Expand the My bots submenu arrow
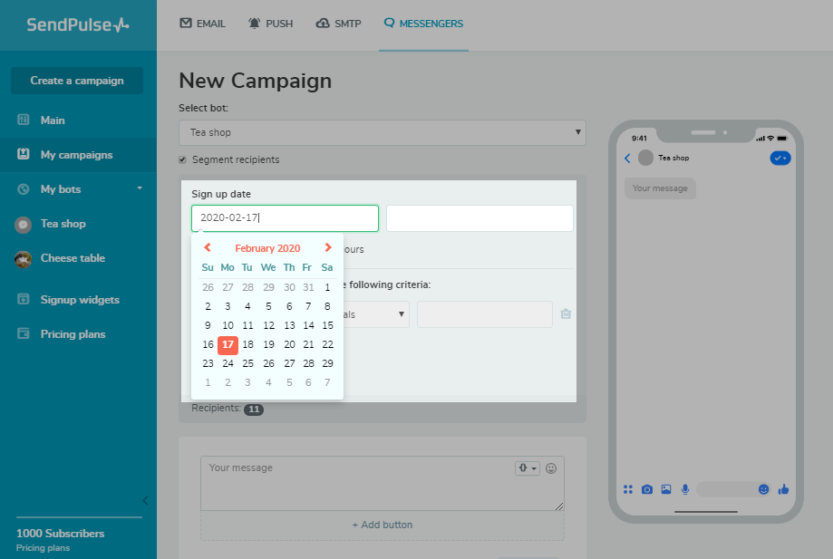The image size is (833, 559). click(x=140, y=188)
